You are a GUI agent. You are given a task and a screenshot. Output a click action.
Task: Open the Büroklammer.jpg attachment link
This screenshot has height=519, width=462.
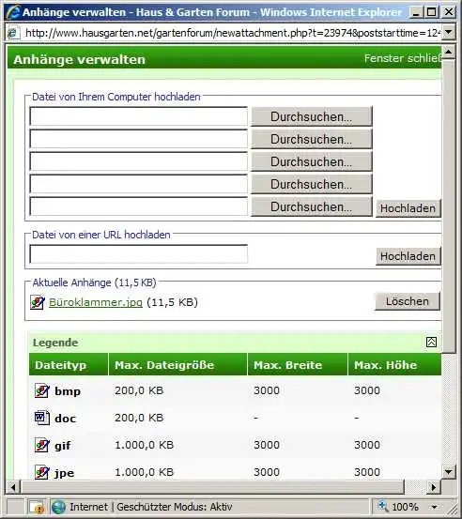click(96, 302)
